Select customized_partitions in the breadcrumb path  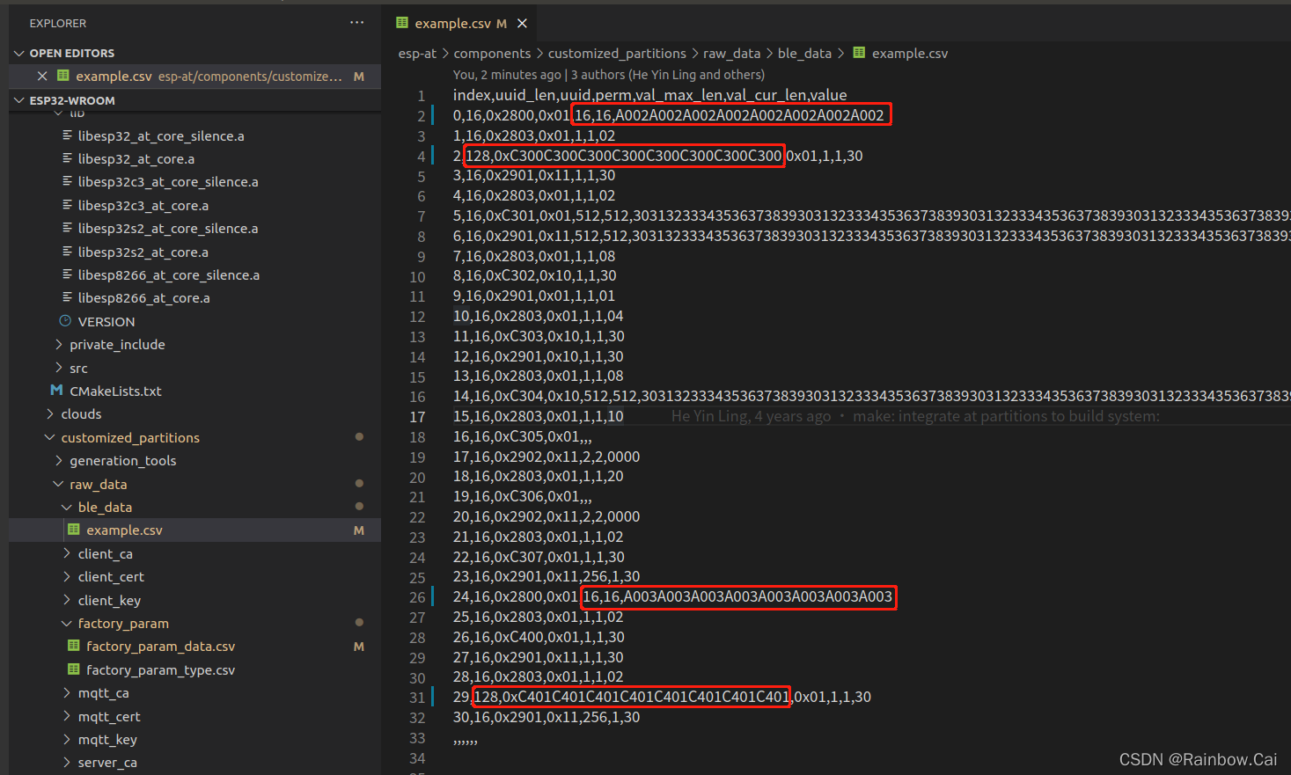617,53
